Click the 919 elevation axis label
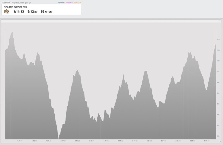 click(218, 104)
